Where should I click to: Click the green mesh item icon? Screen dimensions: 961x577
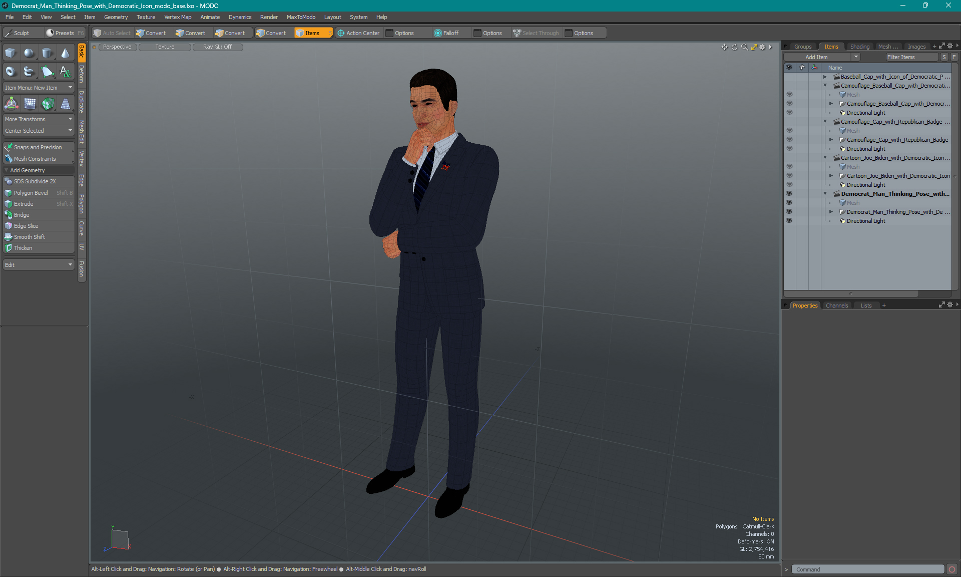[48, 104]
